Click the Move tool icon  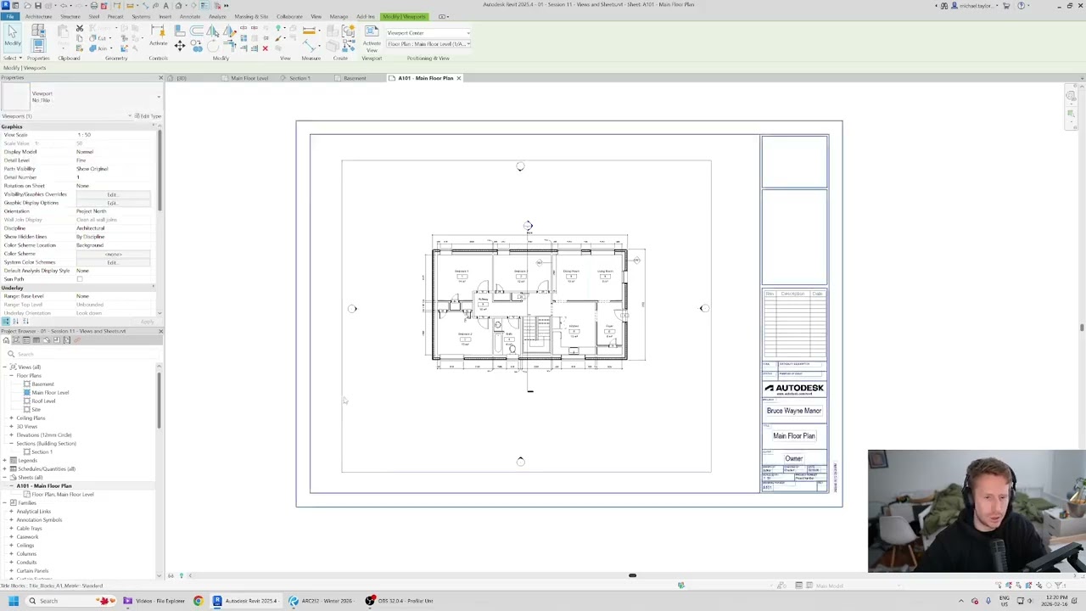click(x=180, y=46)
